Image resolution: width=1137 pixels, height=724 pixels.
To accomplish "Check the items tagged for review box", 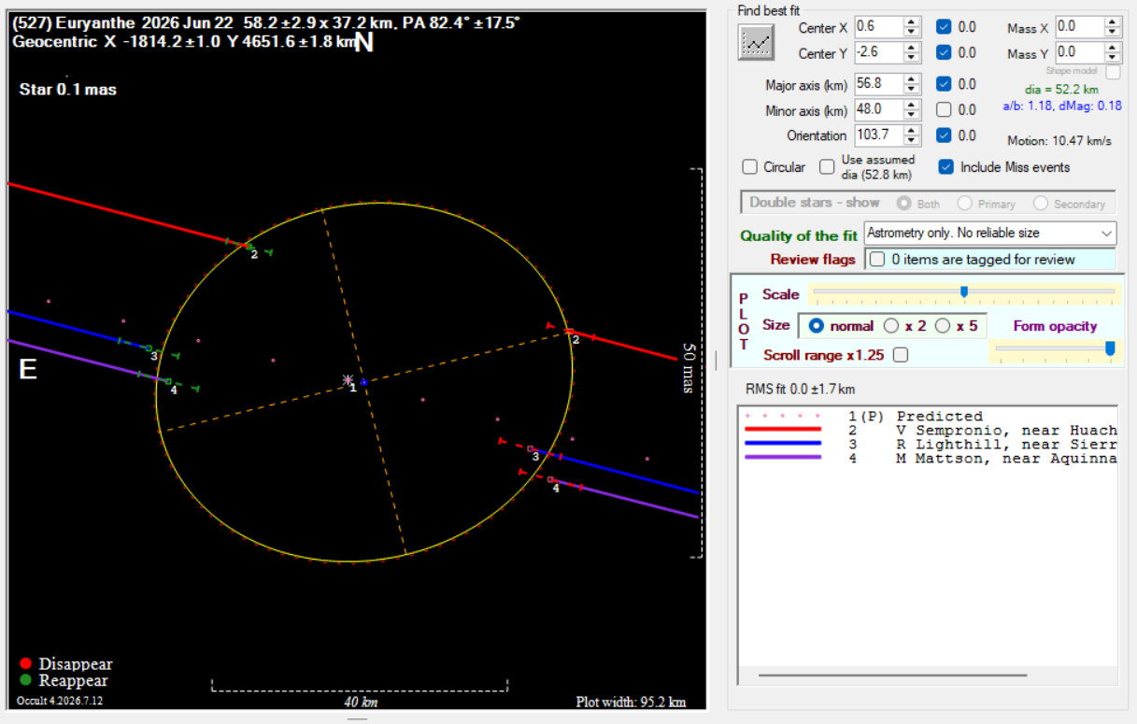I will [x=877, y=260].
